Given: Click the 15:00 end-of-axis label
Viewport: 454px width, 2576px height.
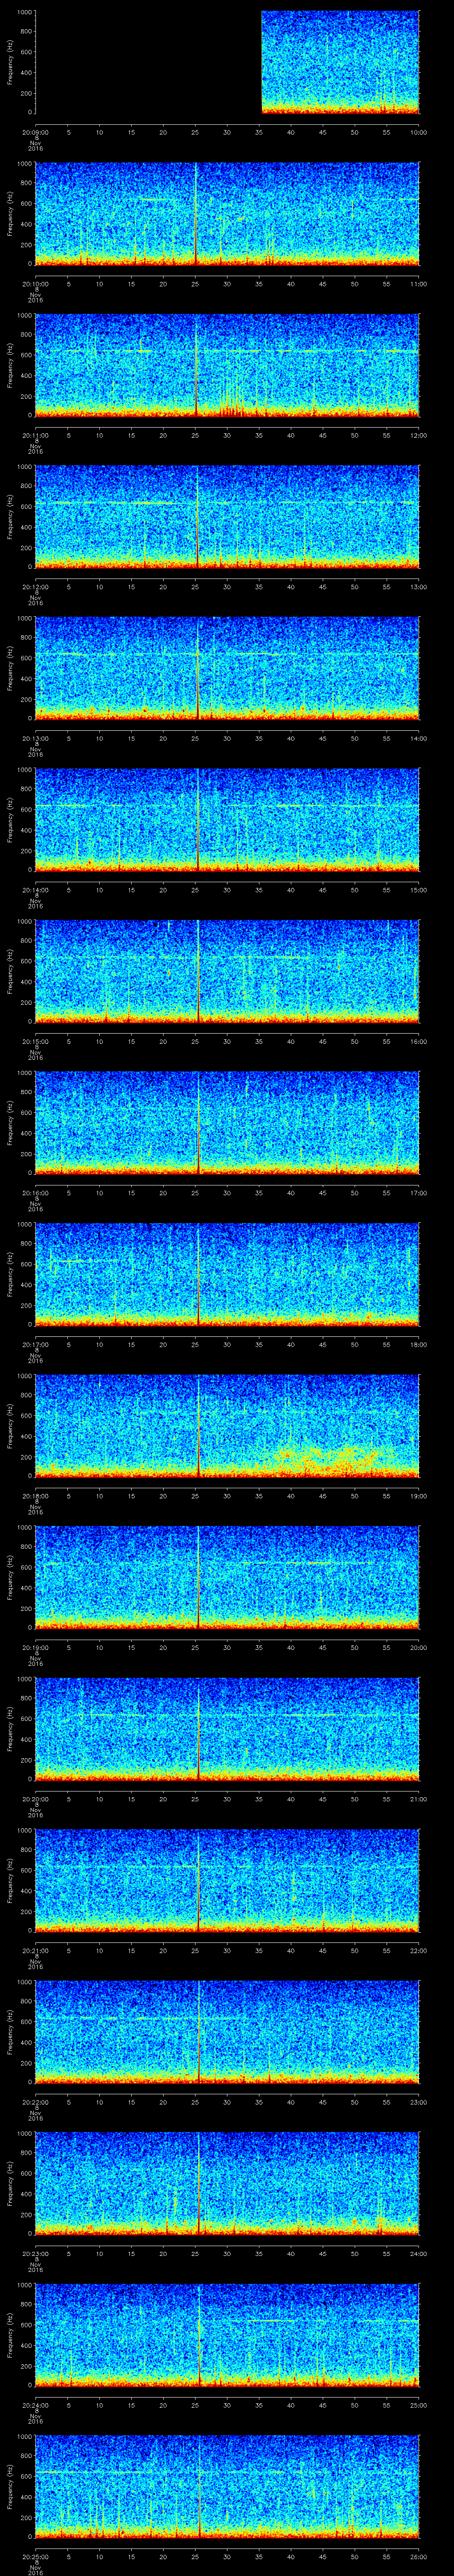Looking at the screenshot, I should coord(418,890).
